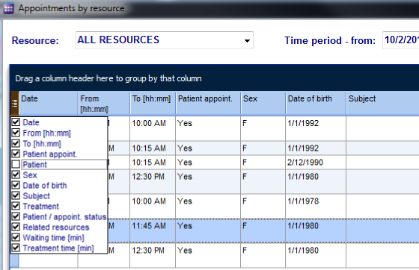Toggle the Related resources checkbox

coord(16,227)
